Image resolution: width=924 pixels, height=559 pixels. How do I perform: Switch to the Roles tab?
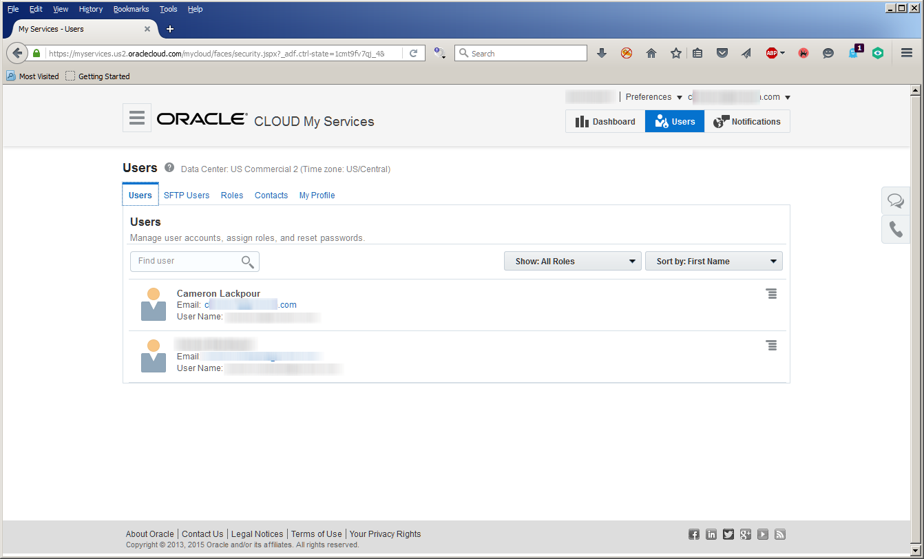coord(232,196)
